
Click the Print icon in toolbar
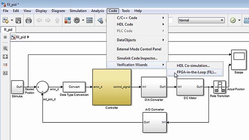tap(28, 21)
